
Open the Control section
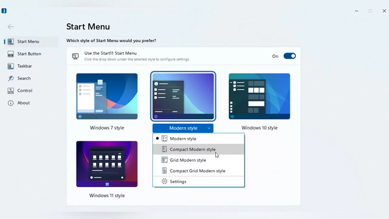pyautogui.click(x=31, y=91)
